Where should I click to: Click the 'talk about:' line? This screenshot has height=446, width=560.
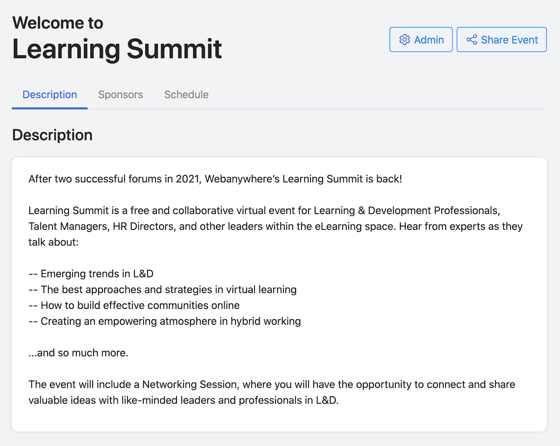click(x=54, y=242)
